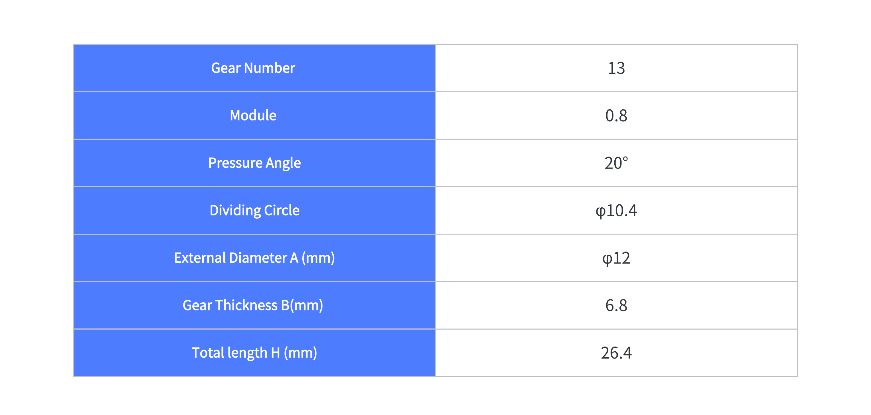
Task: Select the gear number value 13
Action: 616,68
